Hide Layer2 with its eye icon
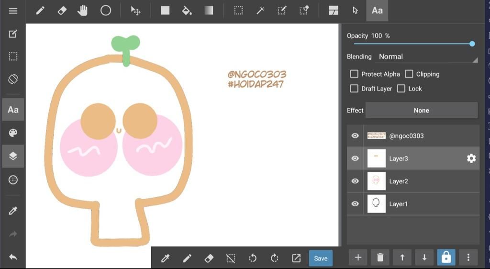The height and width of the screenshot is (269, 490). (x=355, y=181)
